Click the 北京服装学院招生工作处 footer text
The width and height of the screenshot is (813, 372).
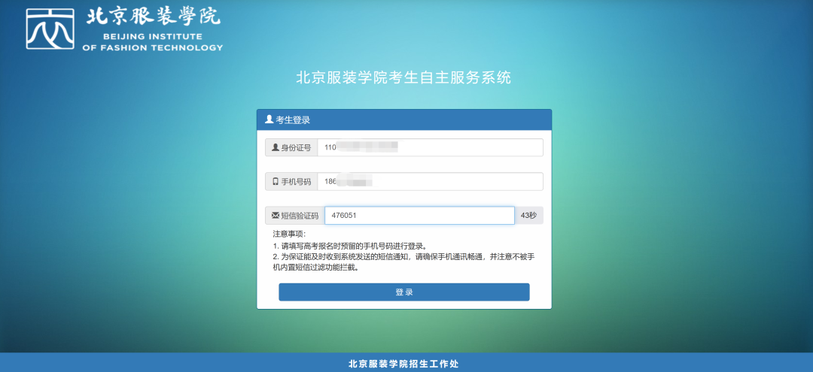(403, 364)
